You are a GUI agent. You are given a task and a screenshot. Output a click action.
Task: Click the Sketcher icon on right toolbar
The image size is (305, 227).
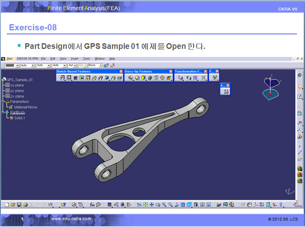(300, 97)
